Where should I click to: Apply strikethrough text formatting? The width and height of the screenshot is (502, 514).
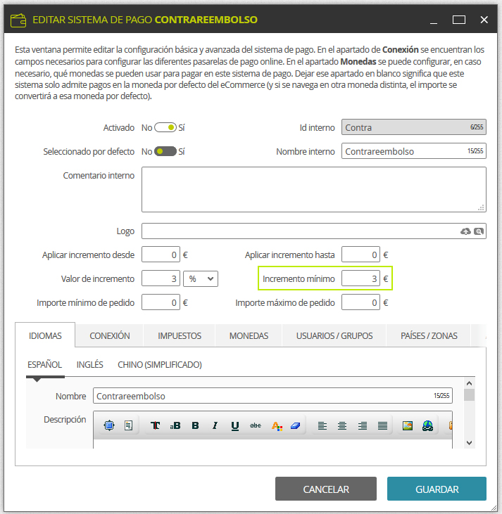click(256, 425)
